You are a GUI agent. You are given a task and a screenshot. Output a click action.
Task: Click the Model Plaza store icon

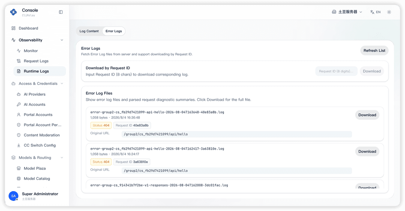pos(19,168)
